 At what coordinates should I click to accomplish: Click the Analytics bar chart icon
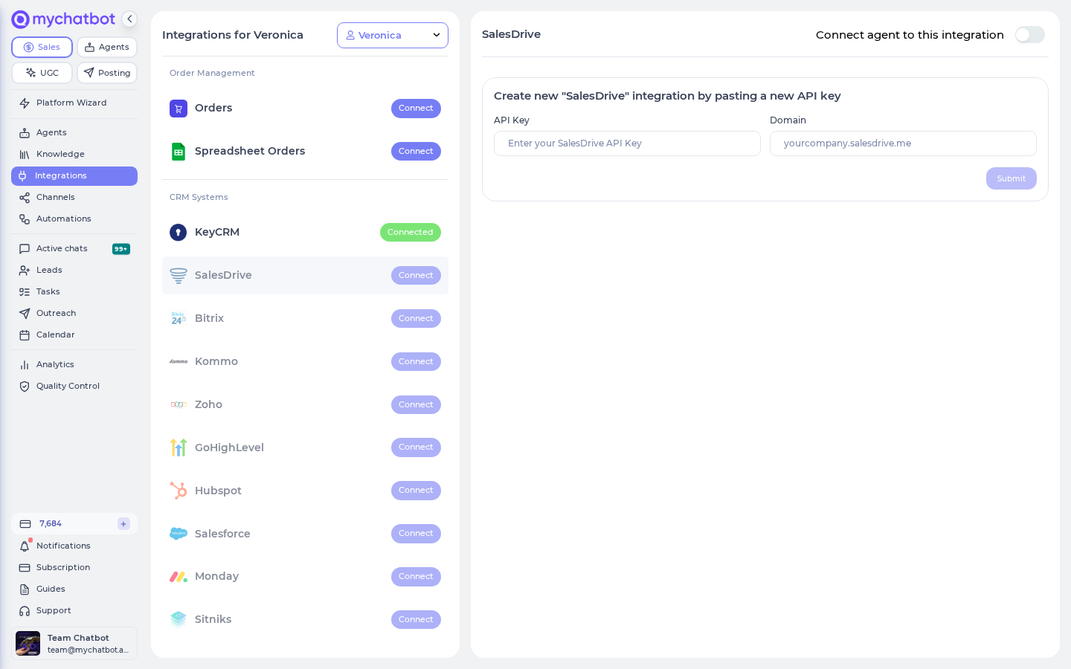coord(25,365)
